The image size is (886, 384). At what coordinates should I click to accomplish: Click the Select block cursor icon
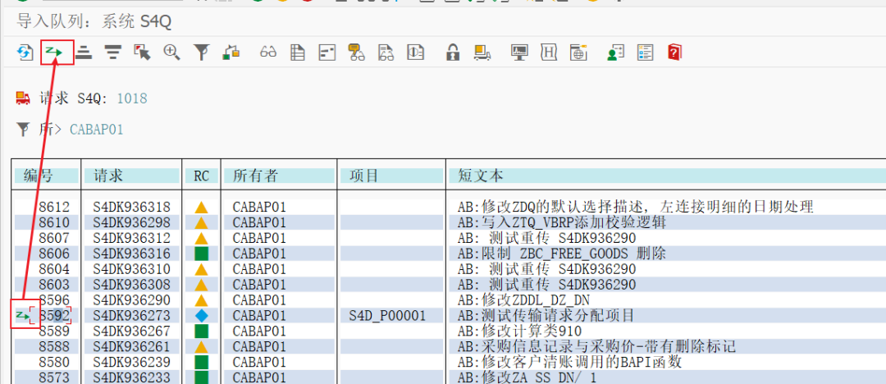(x=143, y=53)
